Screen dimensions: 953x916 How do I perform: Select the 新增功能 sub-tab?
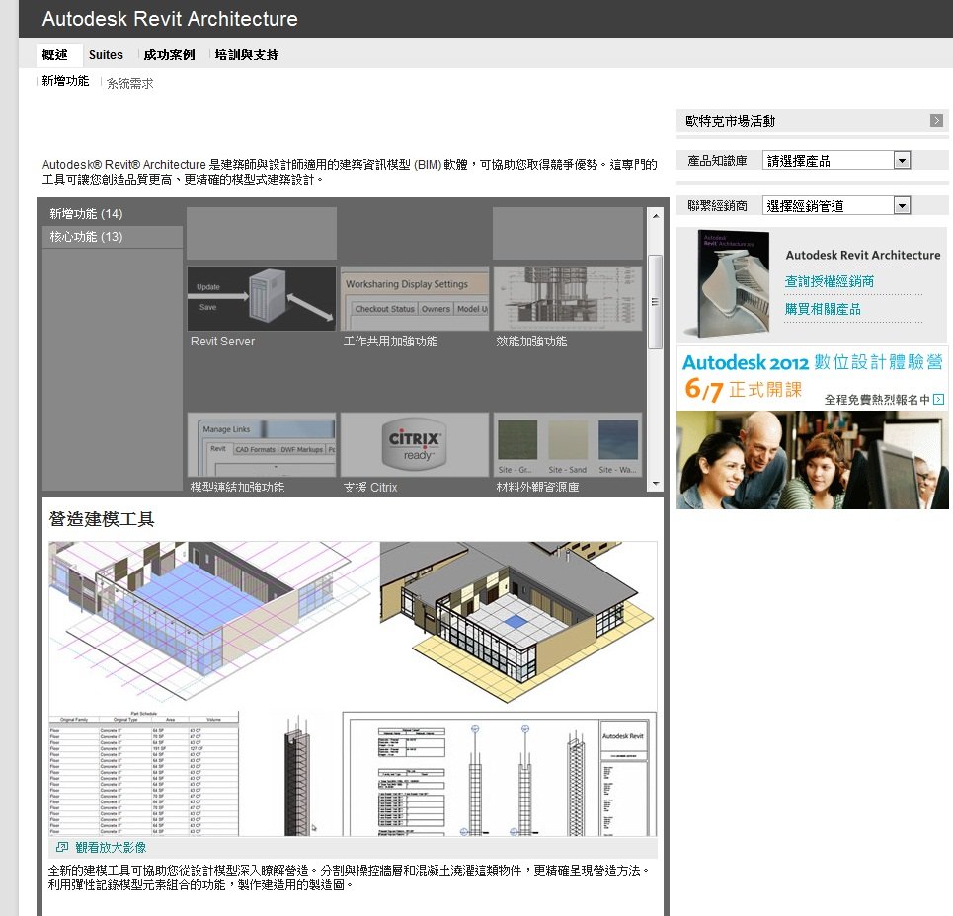coord(65,81)
